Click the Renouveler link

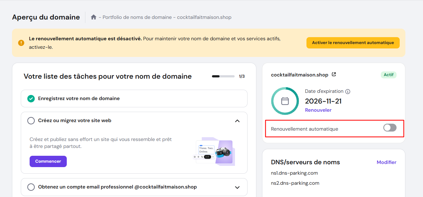click(x=318, y=110)
